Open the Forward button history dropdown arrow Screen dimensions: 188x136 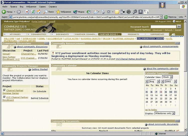pos(23,12)
